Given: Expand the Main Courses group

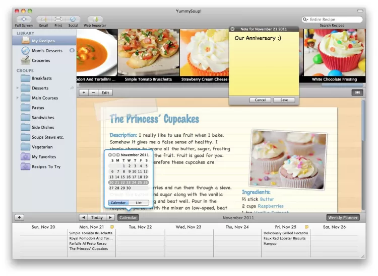Looking at the screenshot, I should point(18,98).
